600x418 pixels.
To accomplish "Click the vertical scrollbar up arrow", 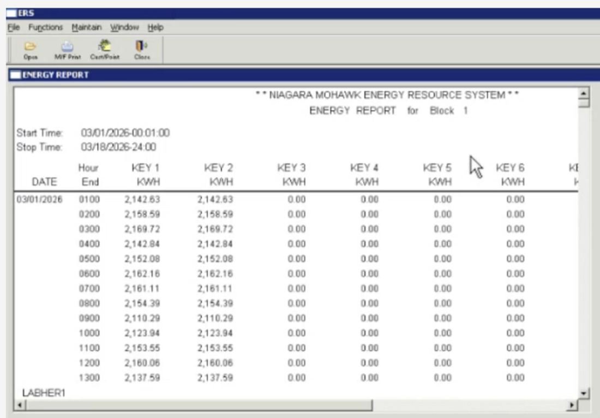I will (584, 93).
